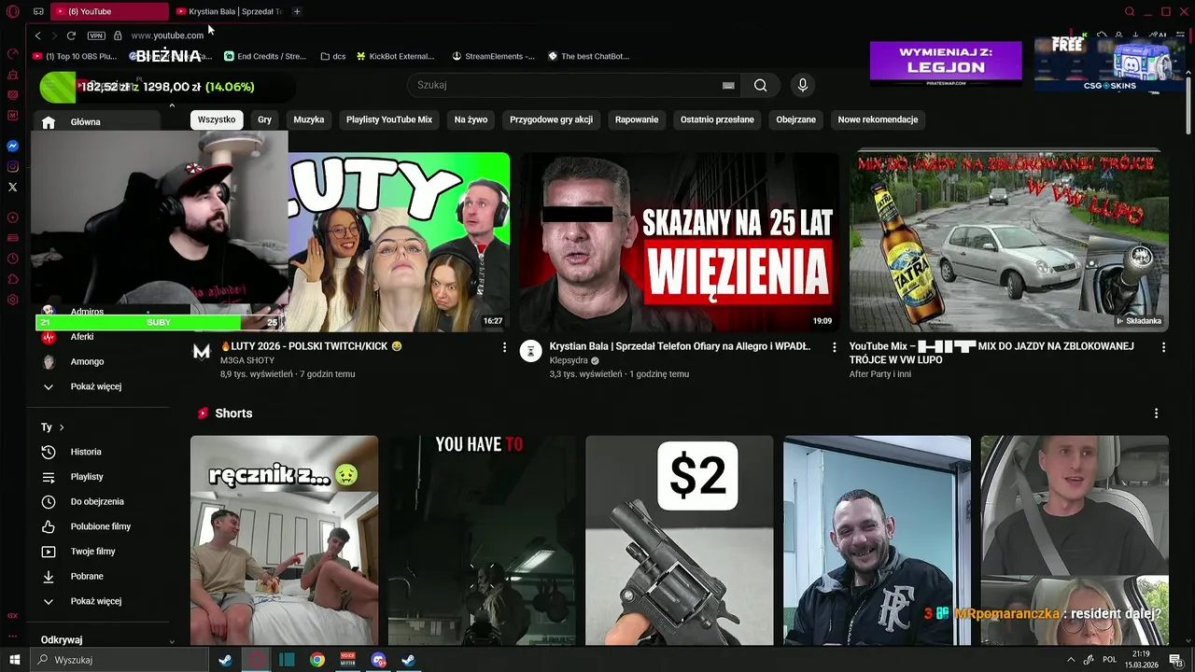Open more options for YouTube Mix card
This screenshot has height=672, width=1195.
pyautogui.click(x=1163, y=347)
